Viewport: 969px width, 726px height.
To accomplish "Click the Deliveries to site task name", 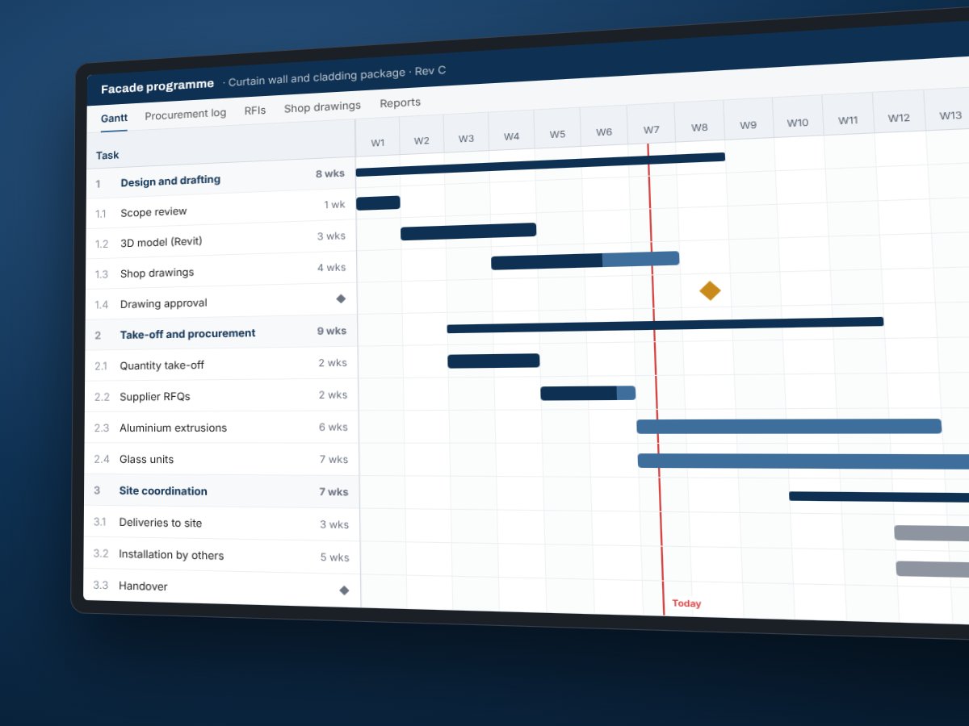I will click(x=161, y=523).
